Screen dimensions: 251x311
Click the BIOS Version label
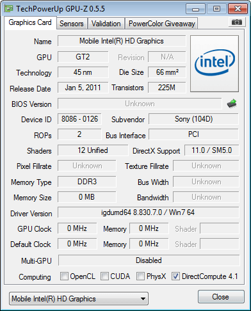[x=31, y=104]
